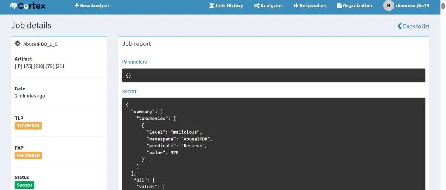446x190 pixels.
Task: Click the Parameters section heading
Action: pyautogui.click(x=134, y=62)
